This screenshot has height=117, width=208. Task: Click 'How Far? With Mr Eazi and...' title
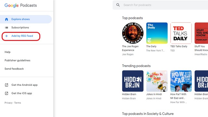[178, 96]
